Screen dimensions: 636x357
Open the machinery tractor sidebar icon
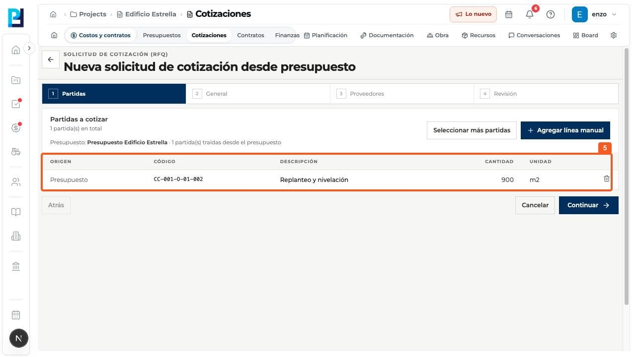[x=16, y=152]
